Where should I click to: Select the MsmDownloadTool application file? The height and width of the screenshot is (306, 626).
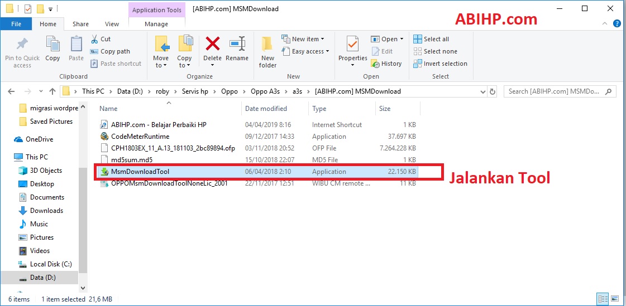coord(258,172)
